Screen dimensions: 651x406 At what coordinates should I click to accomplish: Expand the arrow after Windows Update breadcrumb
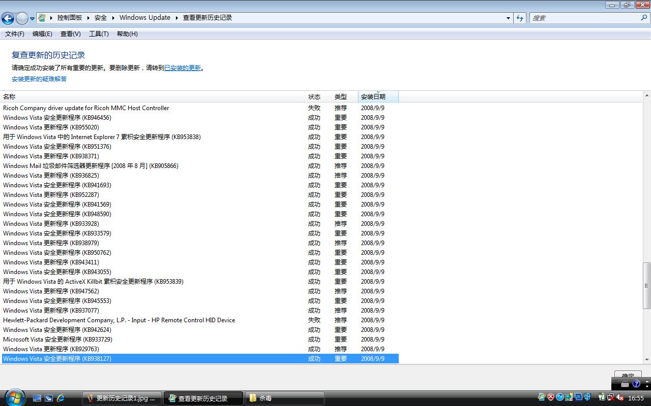pyautogui.click(x=177, y=18)
